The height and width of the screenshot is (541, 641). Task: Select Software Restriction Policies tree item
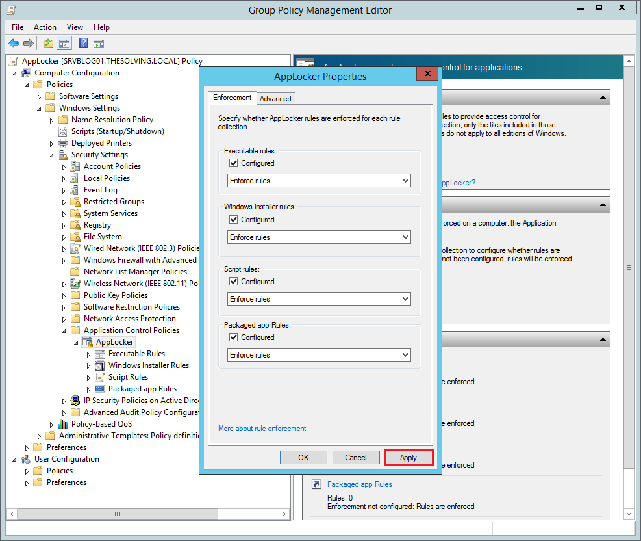132,307
